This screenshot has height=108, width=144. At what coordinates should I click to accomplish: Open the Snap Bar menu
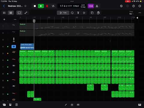131,13
